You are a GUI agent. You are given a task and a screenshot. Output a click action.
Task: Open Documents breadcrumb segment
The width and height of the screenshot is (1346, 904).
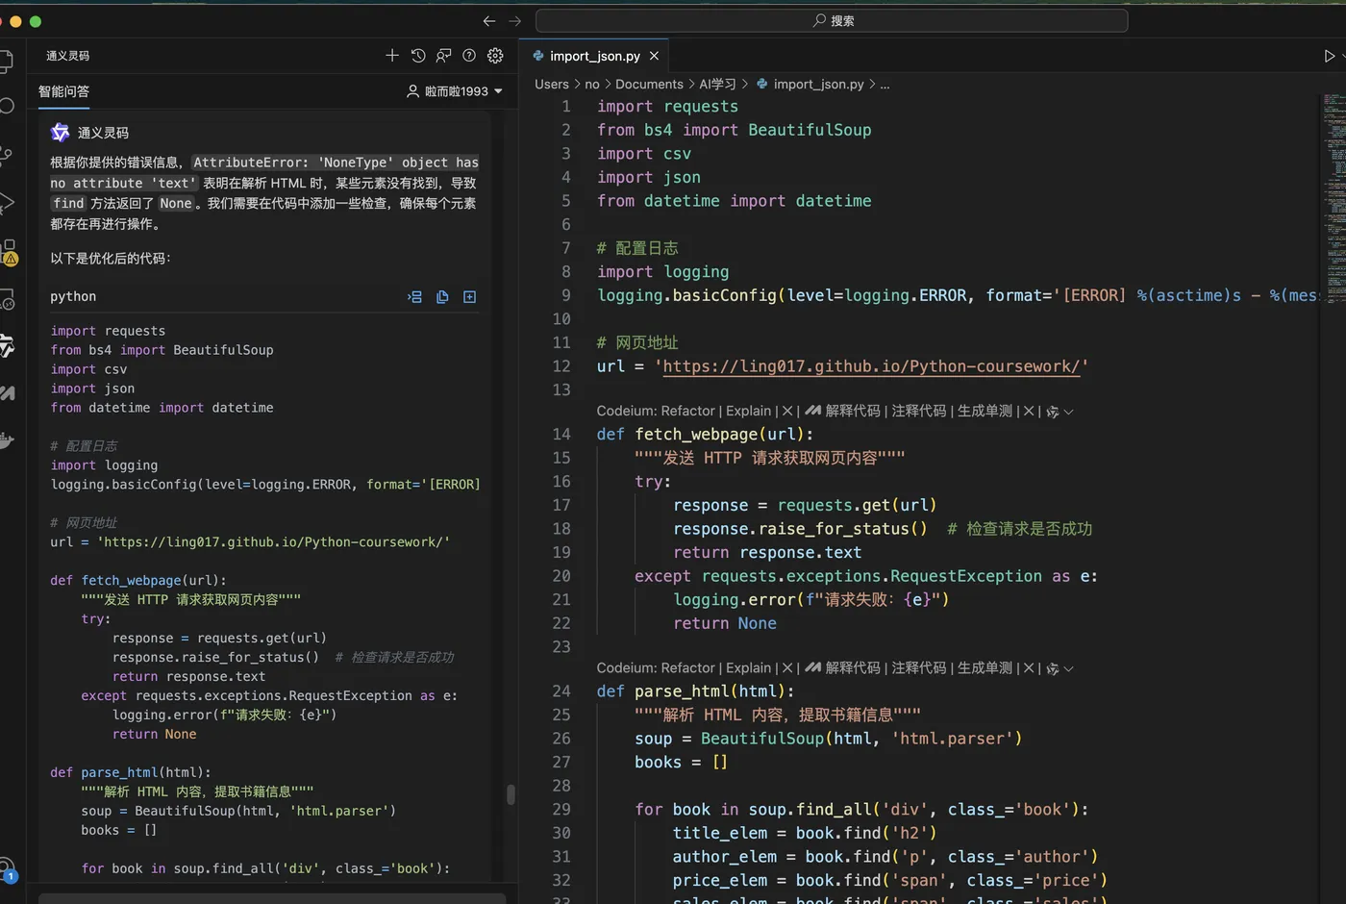click(x=649, y=85)
